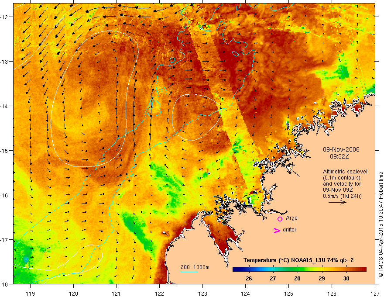The image size is (384, 297).
Task: Click the '123' longitude axis label
Action: point(202,294)
